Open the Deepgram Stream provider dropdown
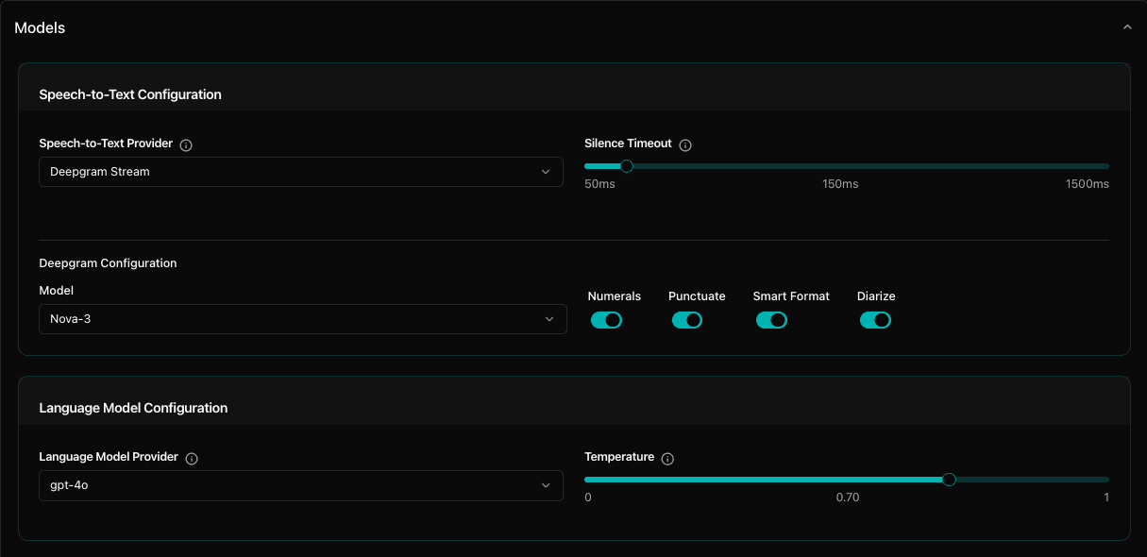1147x557 pixels. click(x=300, y=172)
